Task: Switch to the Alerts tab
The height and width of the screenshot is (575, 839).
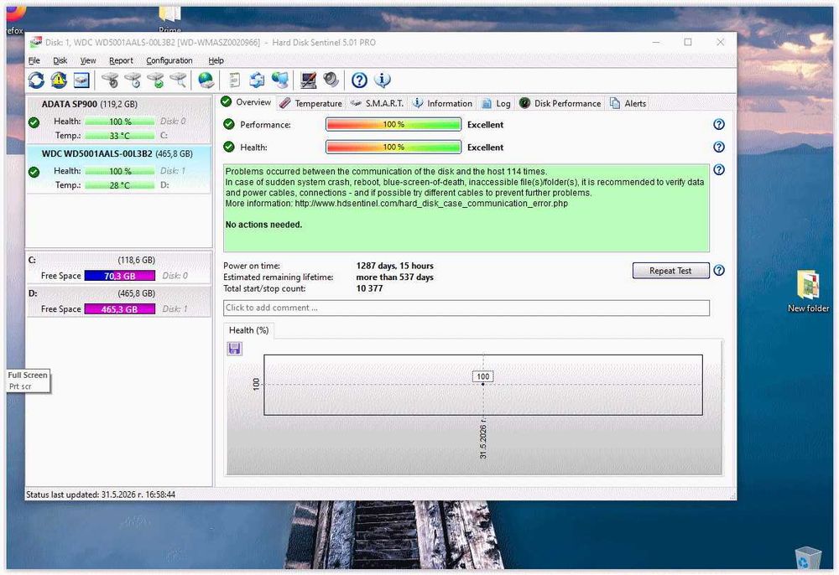Action: [x=628, y=103]
